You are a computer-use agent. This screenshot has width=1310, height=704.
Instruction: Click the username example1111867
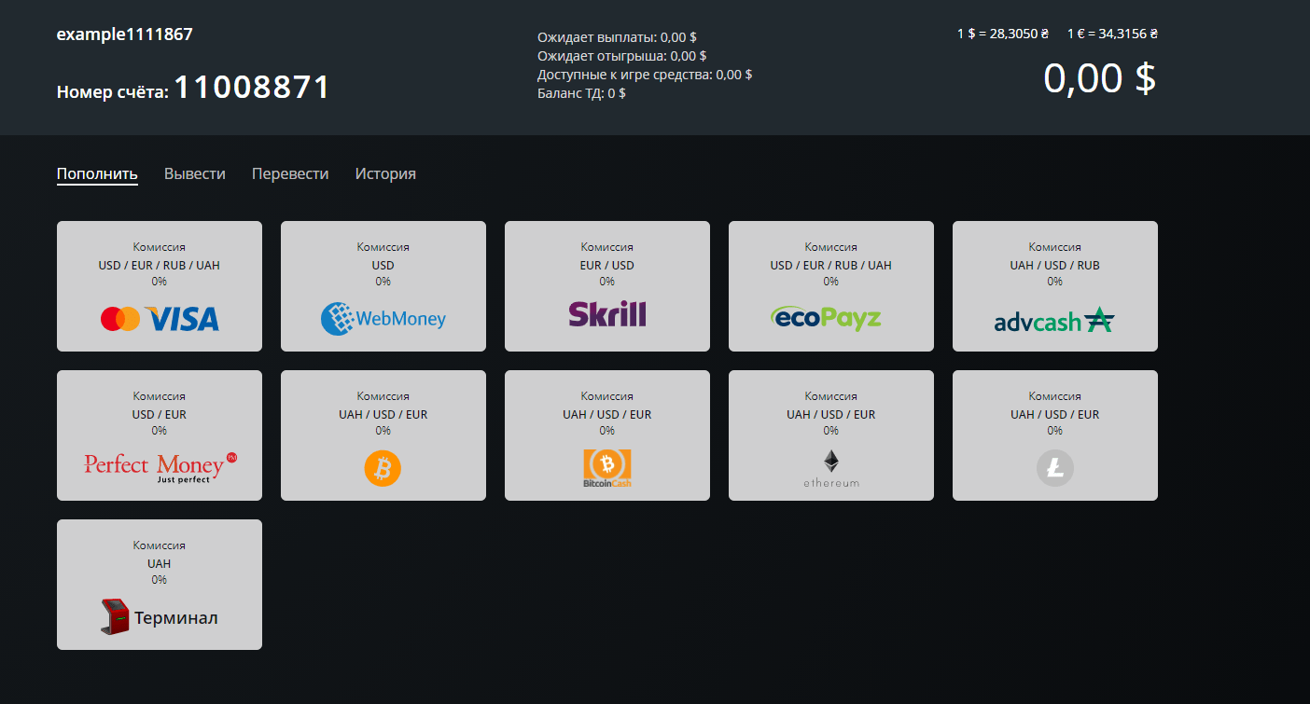[125, 35]
